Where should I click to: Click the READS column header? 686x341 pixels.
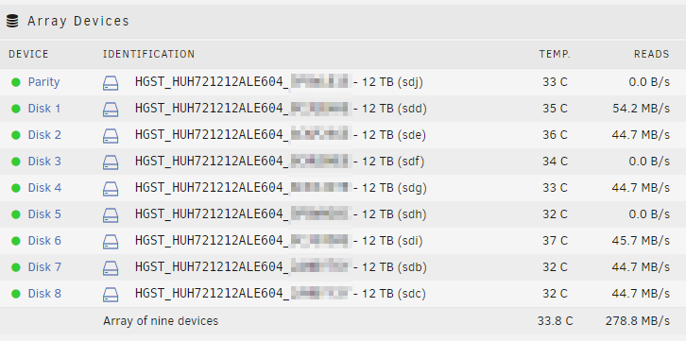[x=652, y=54]
